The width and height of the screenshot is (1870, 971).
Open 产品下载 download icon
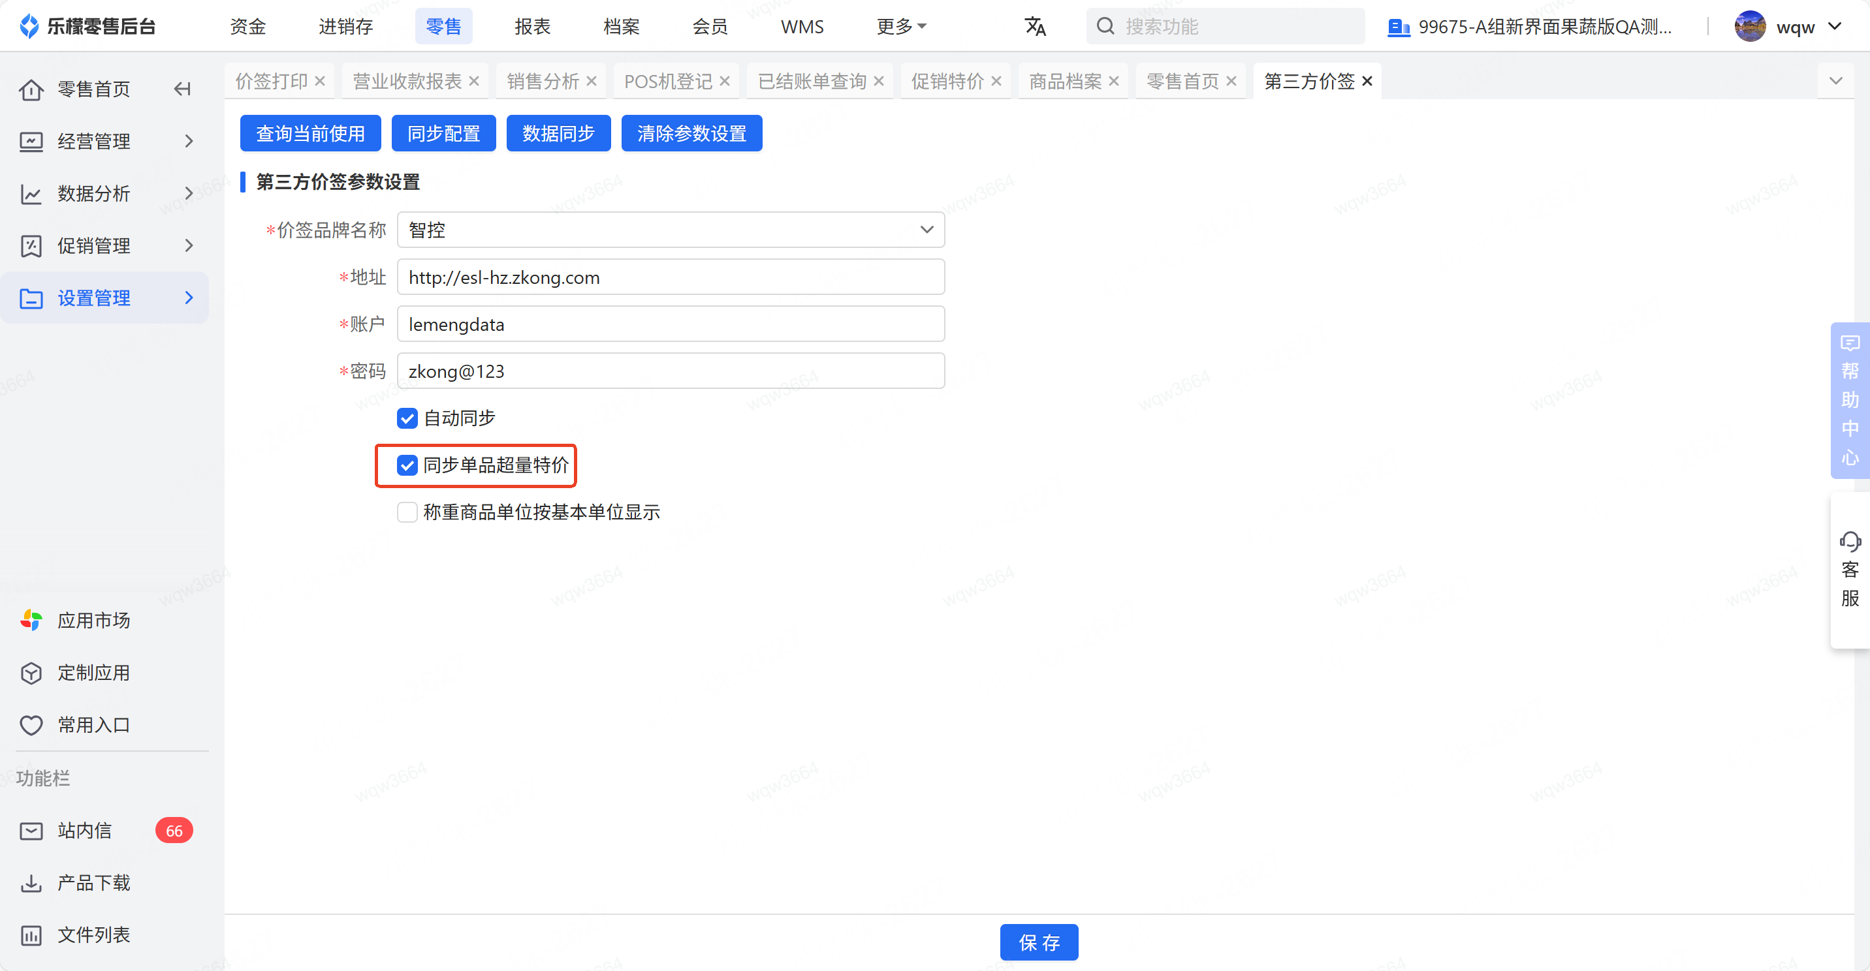coord(31,883)
